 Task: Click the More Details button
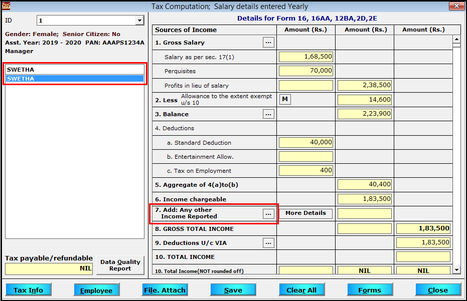click(x=305, y=213)
